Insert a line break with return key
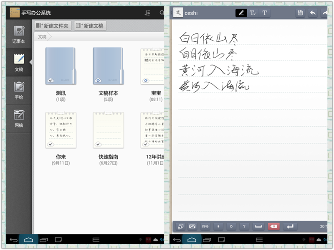The width and height of the screenshot is (334, 250). 290,227
